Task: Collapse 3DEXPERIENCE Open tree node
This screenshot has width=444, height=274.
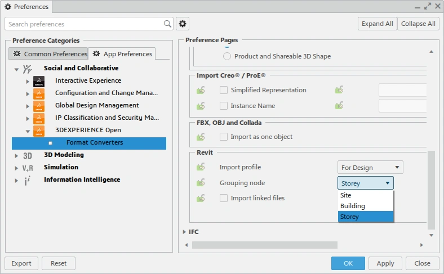Action: tap(28, 131)
